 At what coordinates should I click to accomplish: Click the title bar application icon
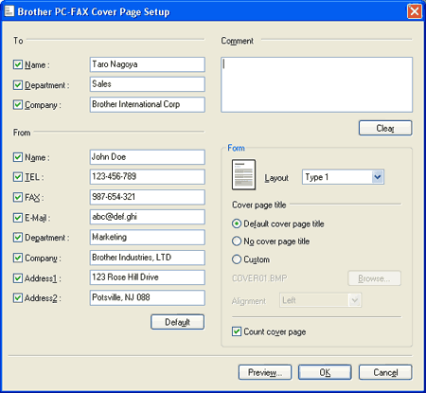9,11
